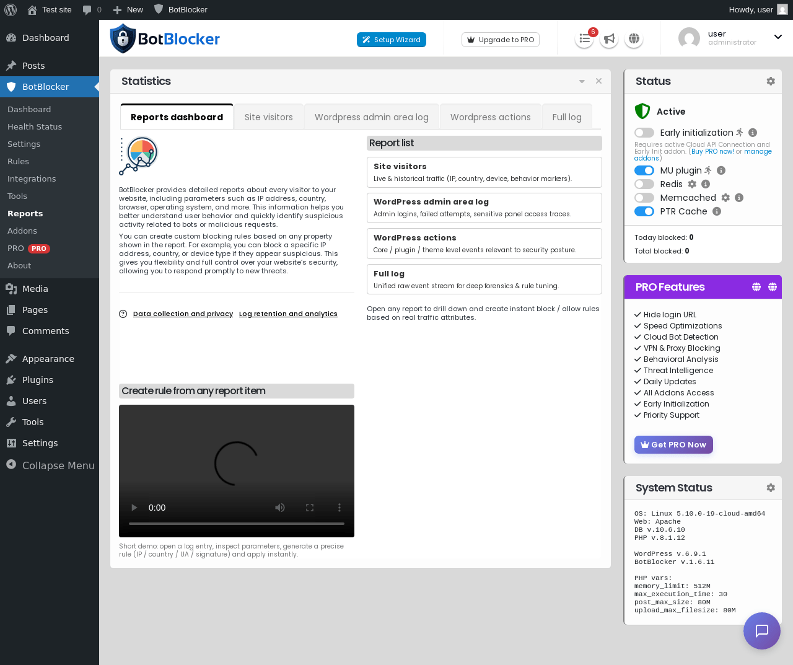Seek on the demo video progress bar
793x665 pixels.
coord(237,524)
